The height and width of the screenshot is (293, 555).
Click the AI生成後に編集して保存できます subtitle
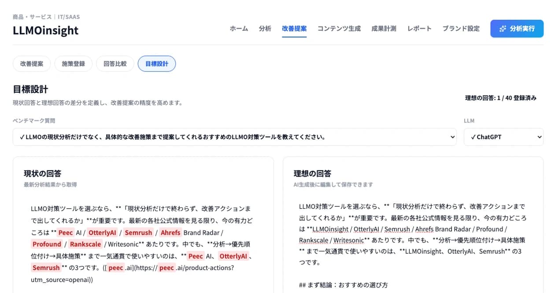[333, 185]
